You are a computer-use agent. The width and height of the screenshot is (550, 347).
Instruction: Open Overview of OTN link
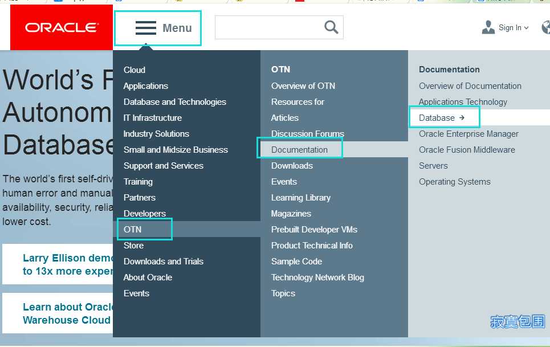(303, 86)
